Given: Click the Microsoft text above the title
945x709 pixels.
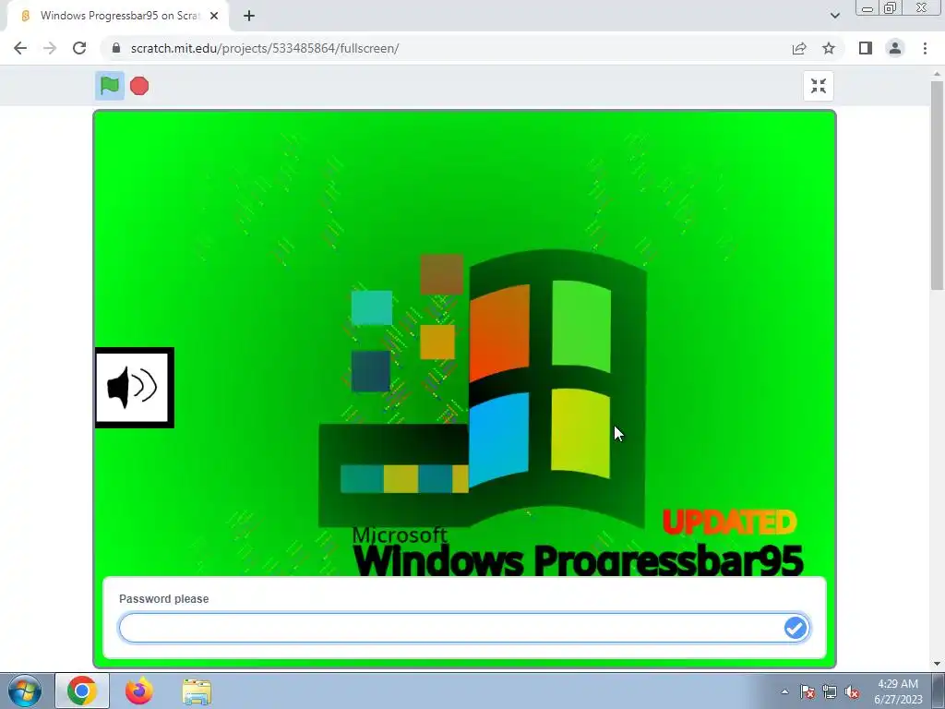Looking at the screenshot, I should coord(400,535).
